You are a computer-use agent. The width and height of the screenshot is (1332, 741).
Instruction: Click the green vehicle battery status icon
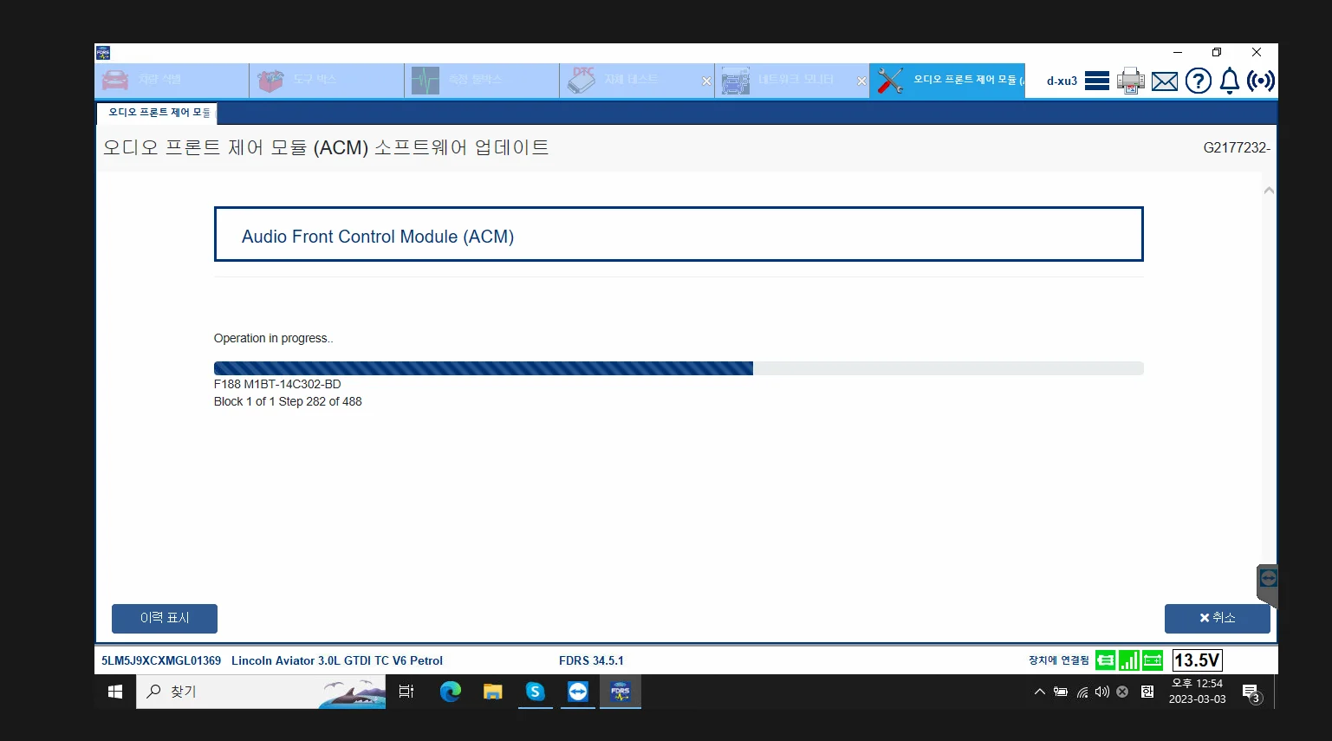pyautogui.click(x=1153, y=660)
